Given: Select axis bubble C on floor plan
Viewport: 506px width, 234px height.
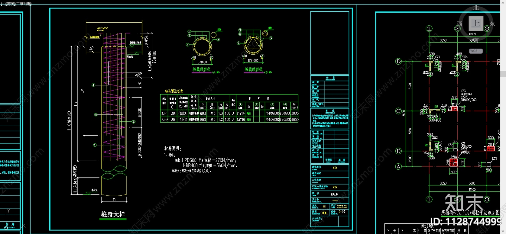Looking at the screenshot, I should click(x=398, y=111).
